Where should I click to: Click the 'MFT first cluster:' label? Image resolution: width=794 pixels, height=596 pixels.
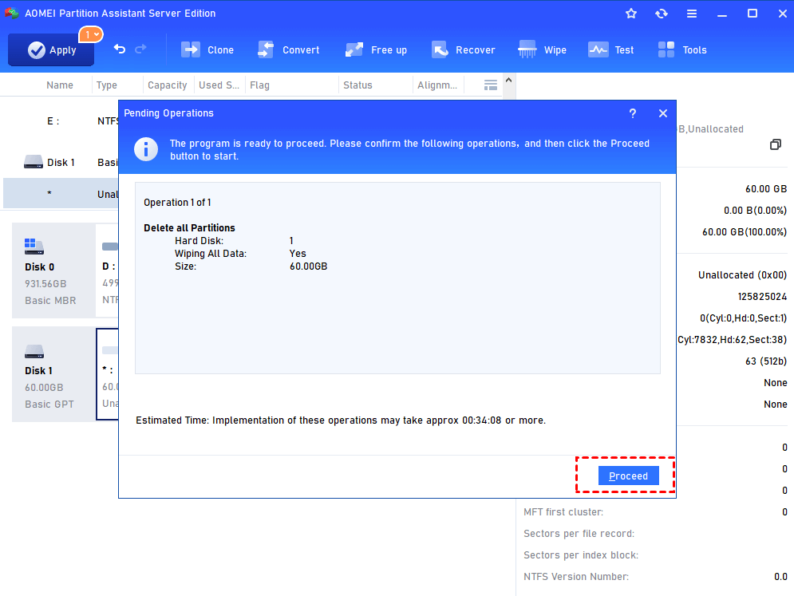click(563, 512)
